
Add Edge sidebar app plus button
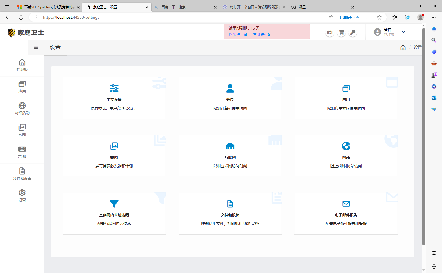tap(434, 122)
